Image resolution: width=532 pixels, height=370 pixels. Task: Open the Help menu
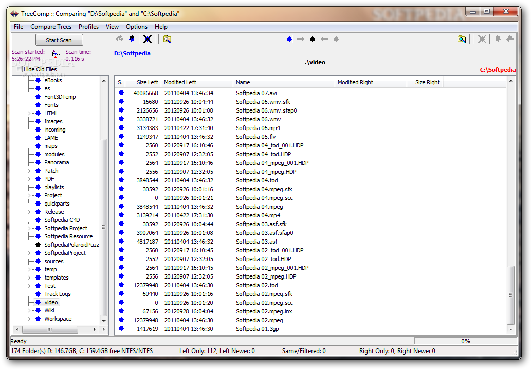click(x=161, y=26)
